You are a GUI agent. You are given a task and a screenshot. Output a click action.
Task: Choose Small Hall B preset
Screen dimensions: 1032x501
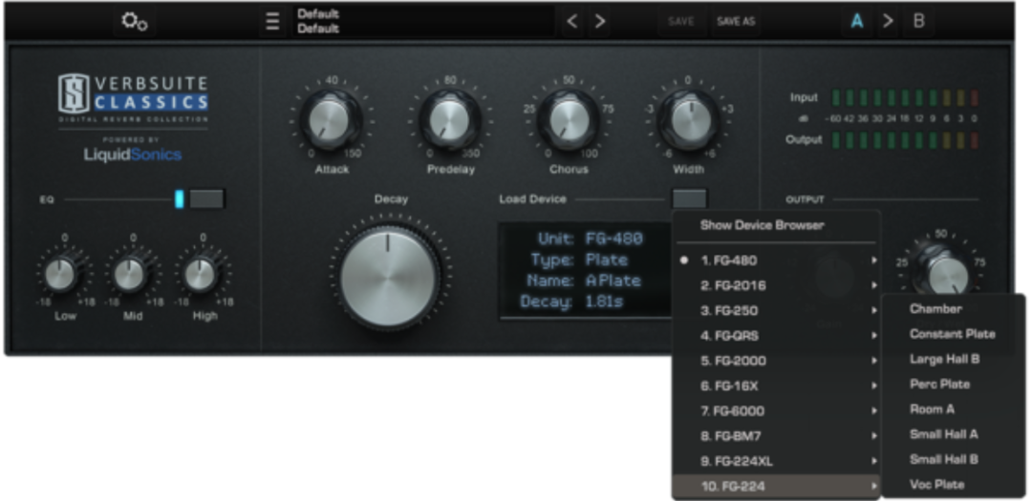point(953,459)
